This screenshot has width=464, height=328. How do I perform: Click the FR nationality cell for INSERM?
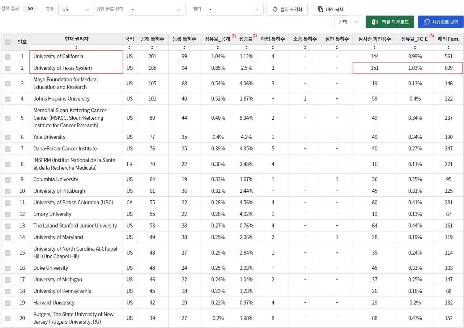click(129, 164)
